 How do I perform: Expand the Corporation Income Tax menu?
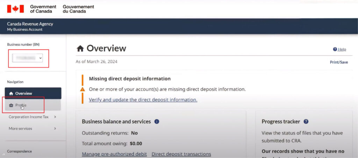[x=32, y=117]
